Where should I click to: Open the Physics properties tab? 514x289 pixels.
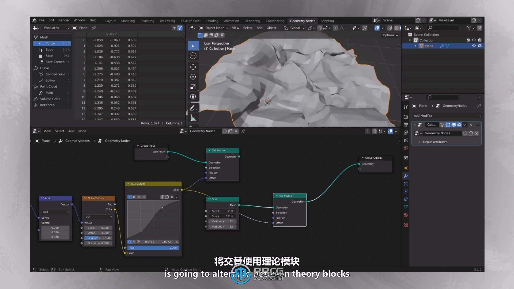(x=406, y=191)
